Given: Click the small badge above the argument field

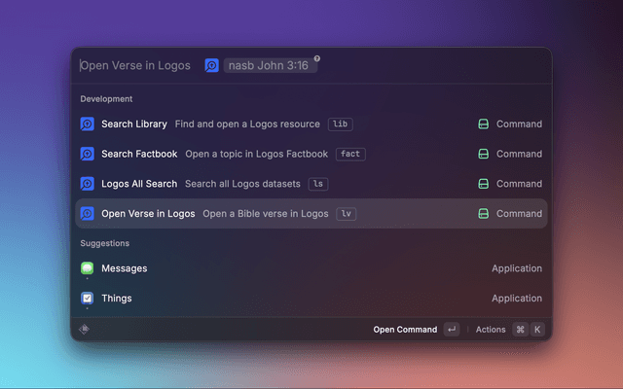Looking at the screenshot, I should click(316, 59).
